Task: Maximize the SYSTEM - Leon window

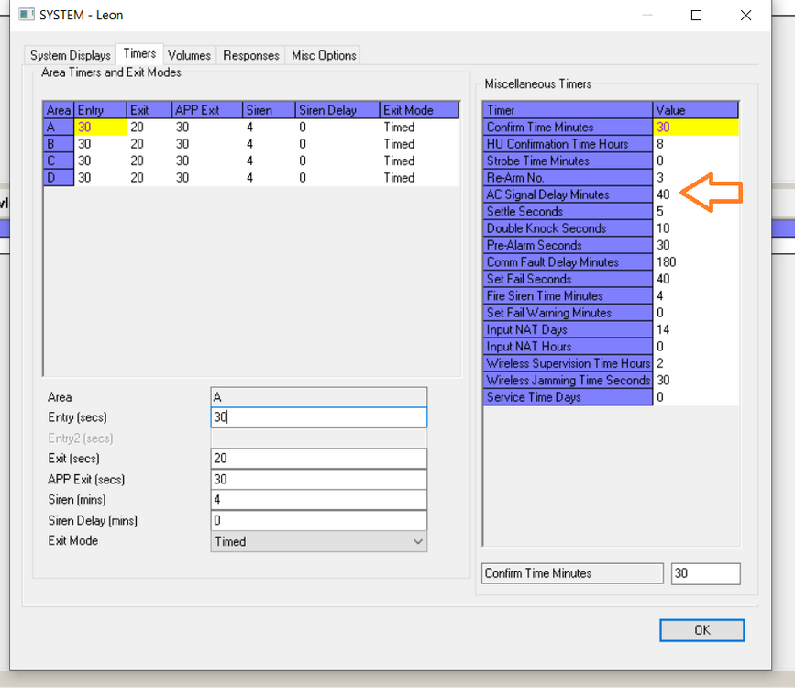Action: click(697, 16)
